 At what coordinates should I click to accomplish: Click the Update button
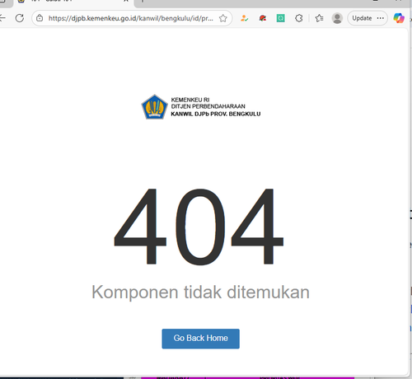(362, 18)
